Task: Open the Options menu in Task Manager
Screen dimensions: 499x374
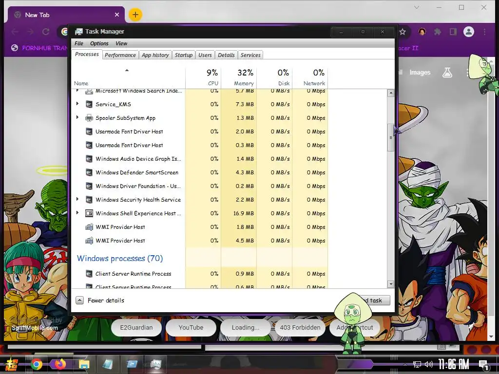Action: click(x=99, y=43)
